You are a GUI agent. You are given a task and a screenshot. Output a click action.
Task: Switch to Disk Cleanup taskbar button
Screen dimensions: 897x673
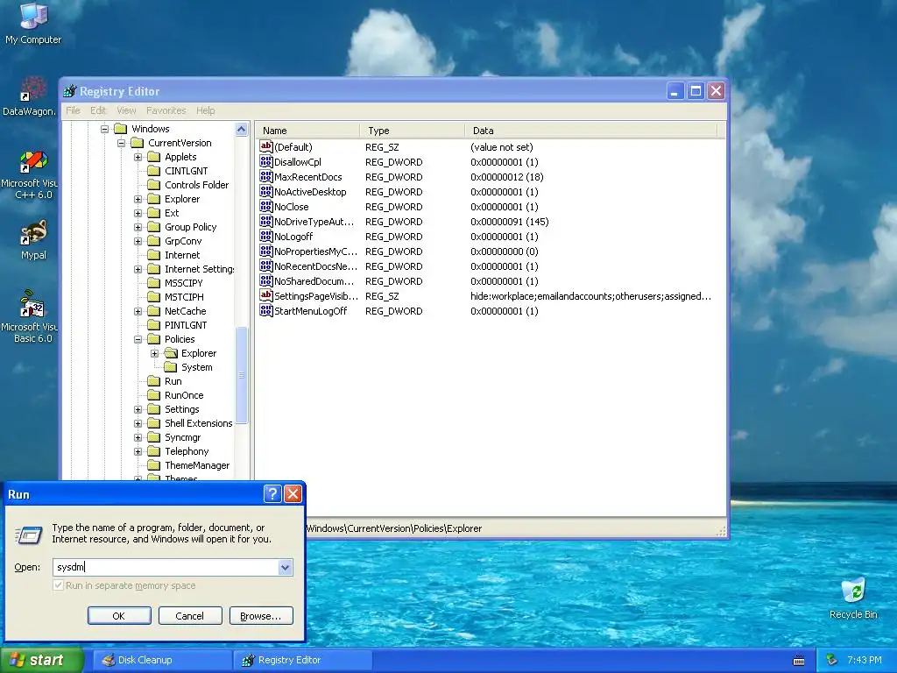click(x=162, y=661)
